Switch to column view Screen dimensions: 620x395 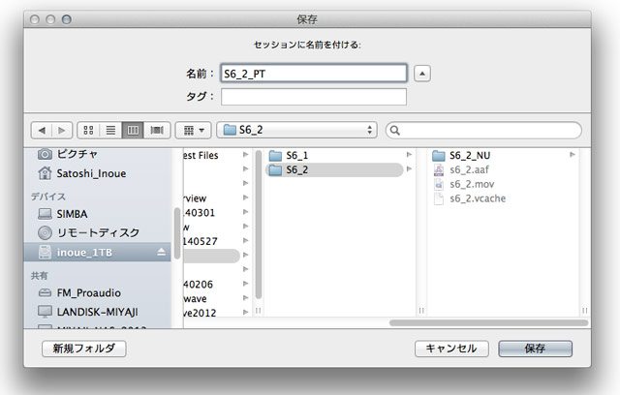(133, 131)
